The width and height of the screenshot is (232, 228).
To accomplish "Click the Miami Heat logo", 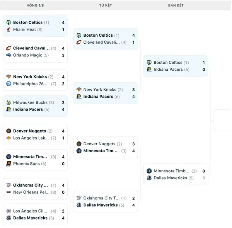I will 9,29.
